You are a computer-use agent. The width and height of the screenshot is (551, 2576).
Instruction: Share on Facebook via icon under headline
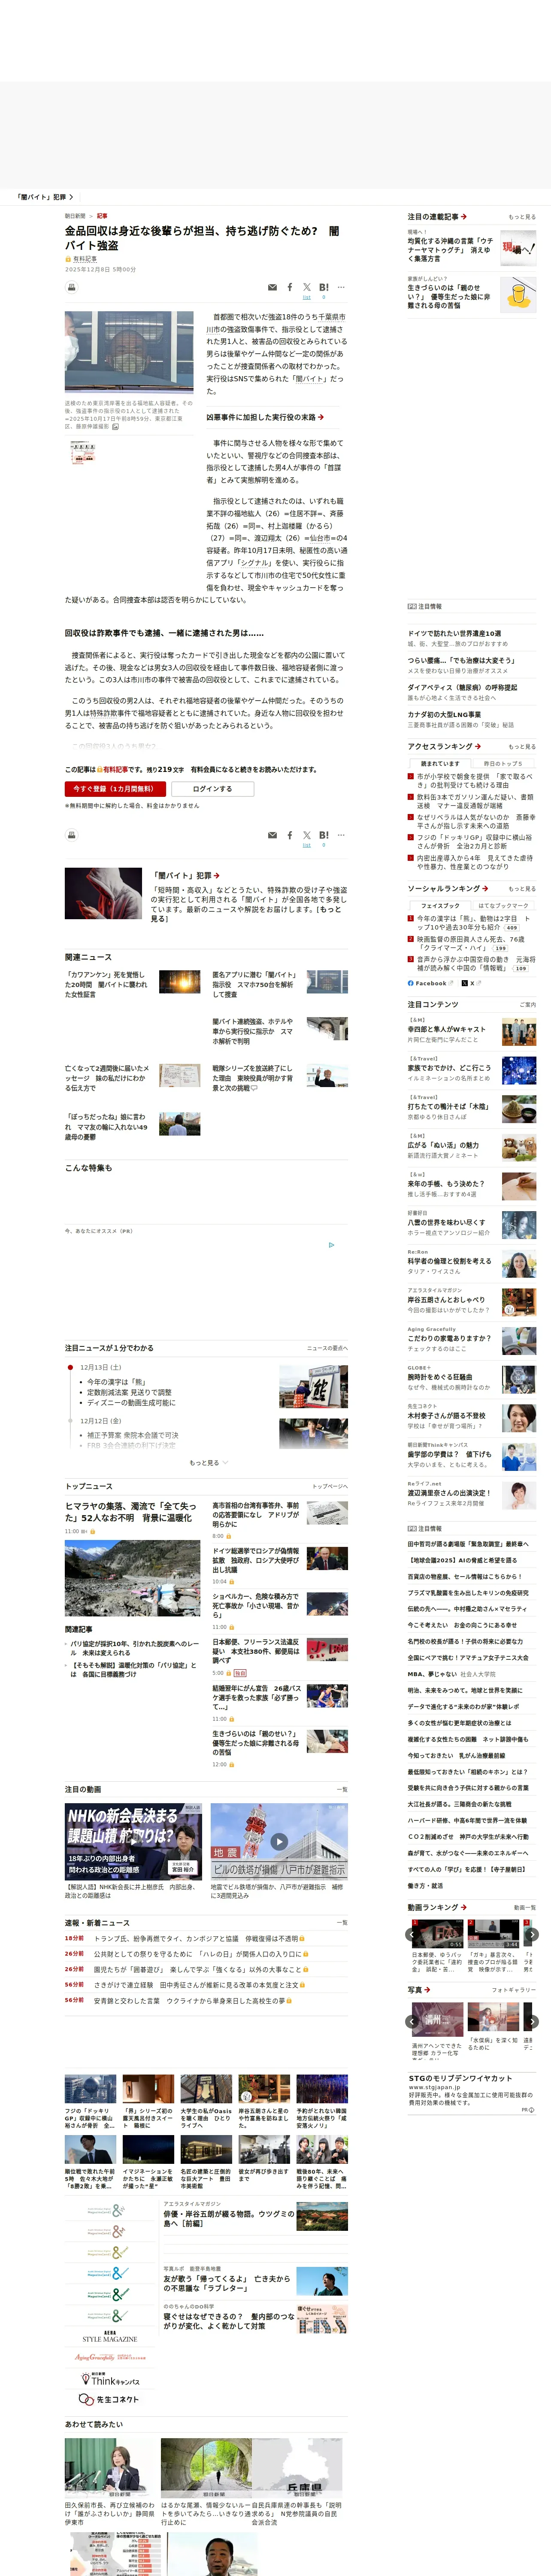coord(290,287)
